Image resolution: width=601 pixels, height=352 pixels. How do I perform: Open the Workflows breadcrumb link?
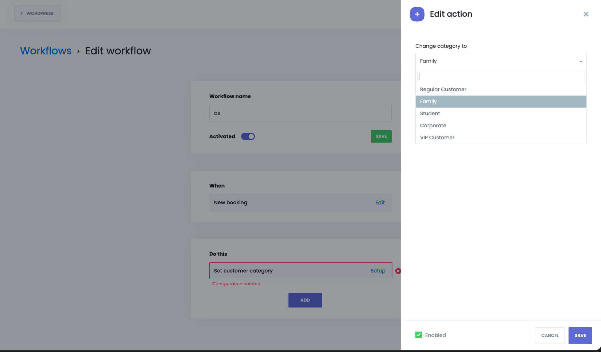point(46,51)
